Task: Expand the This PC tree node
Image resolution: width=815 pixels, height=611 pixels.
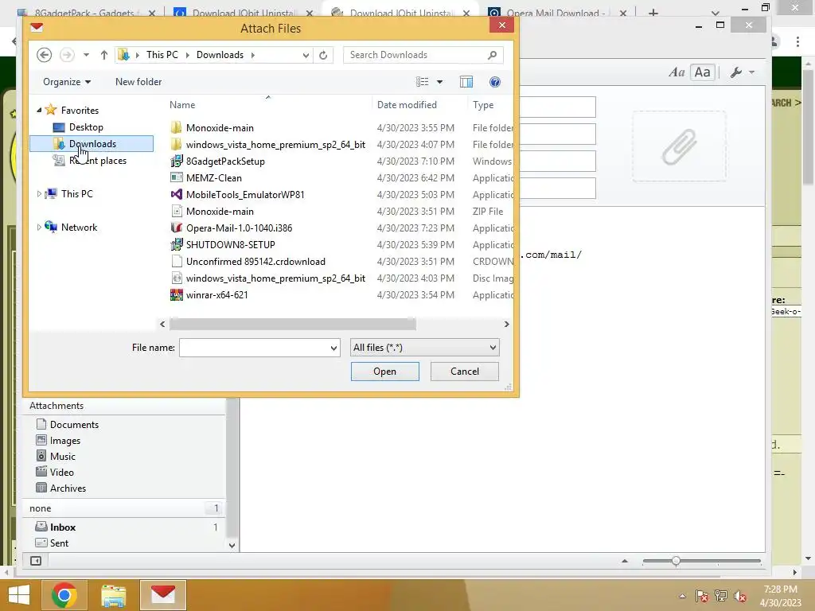Action: click(39, 194)
